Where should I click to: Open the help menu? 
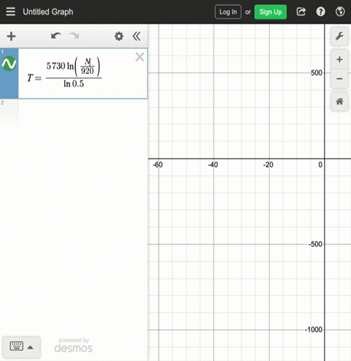point(320,12)
